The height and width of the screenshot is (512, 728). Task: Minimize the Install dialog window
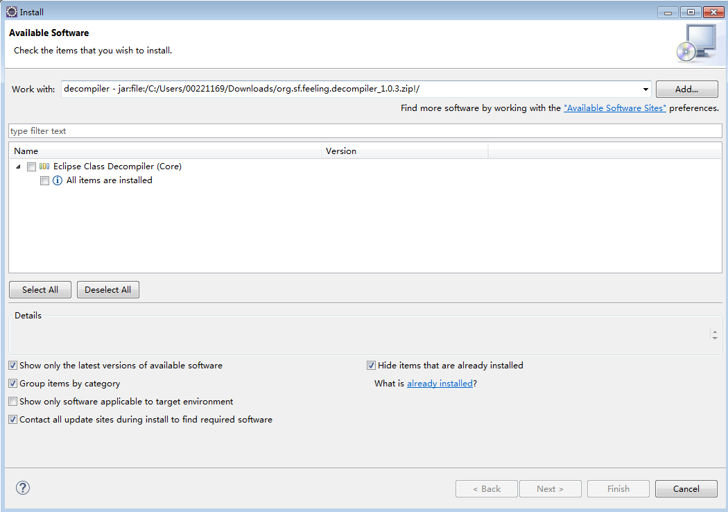pos(668,12)
